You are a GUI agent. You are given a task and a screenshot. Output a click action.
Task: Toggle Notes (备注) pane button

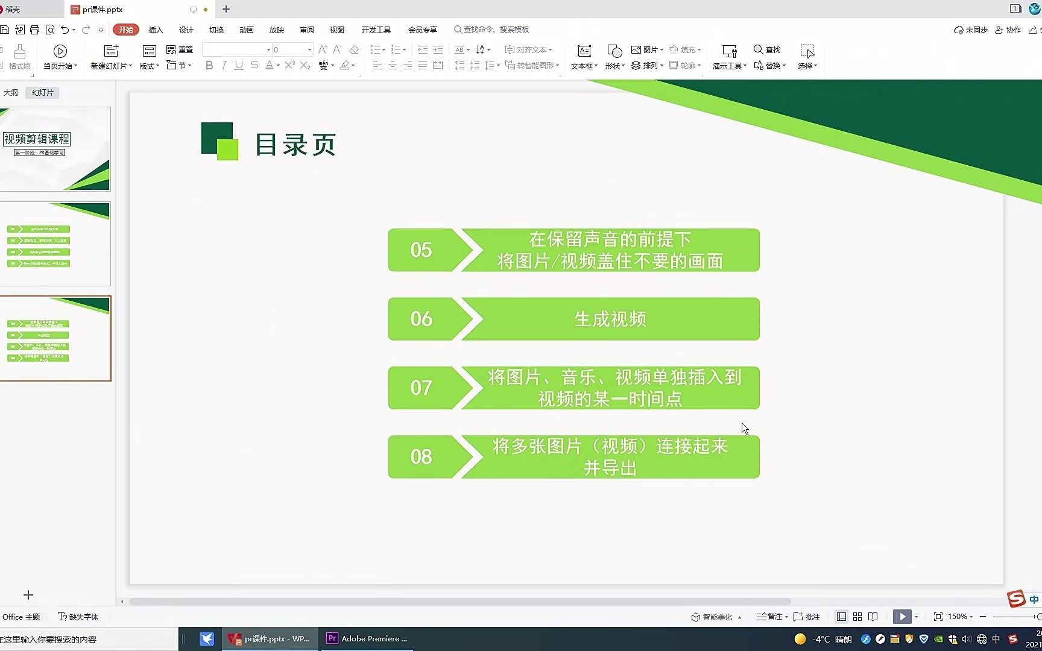pos(769,617)
